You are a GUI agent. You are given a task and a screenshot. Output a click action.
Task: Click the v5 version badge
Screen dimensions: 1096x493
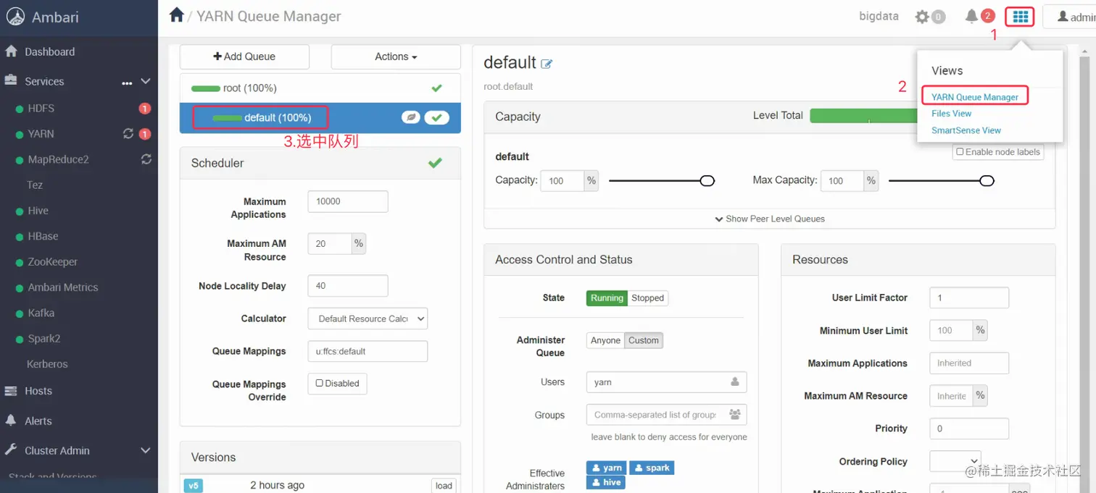pyautogui.click(x=194, y=486)
